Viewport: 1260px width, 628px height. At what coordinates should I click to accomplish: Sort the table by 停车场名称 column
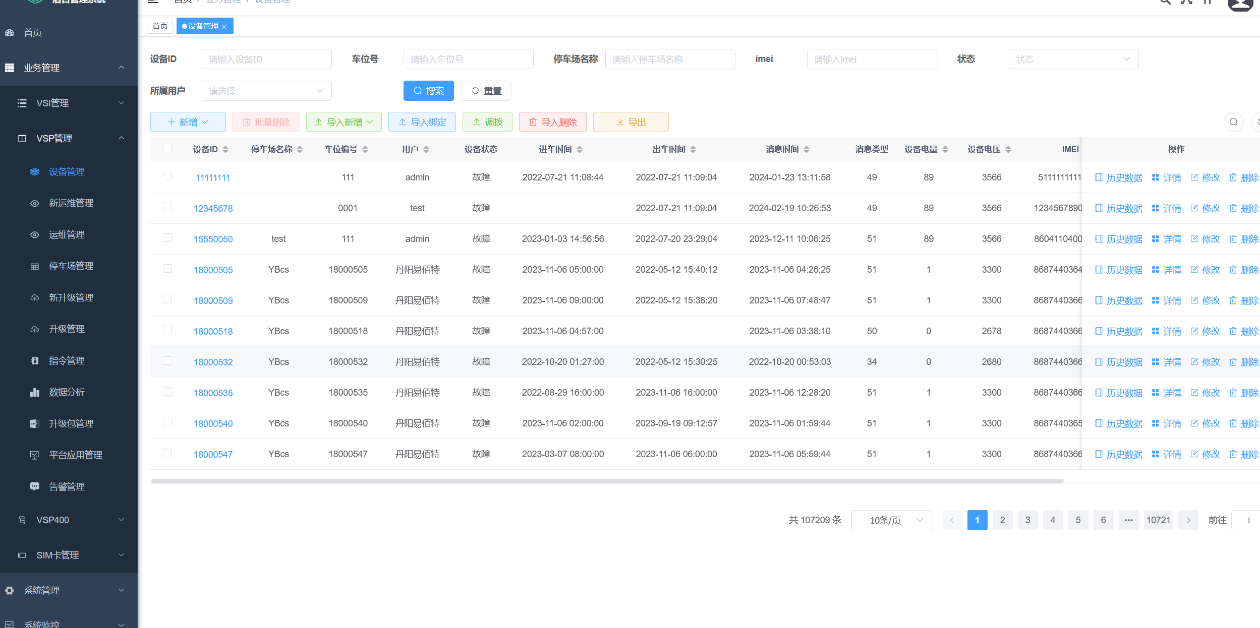pos(300,150)
